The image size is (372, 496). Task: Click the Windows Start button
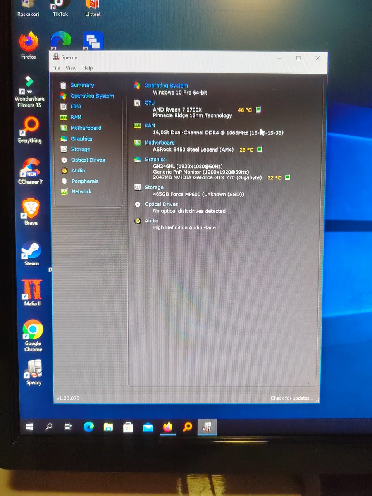point(29,427)
